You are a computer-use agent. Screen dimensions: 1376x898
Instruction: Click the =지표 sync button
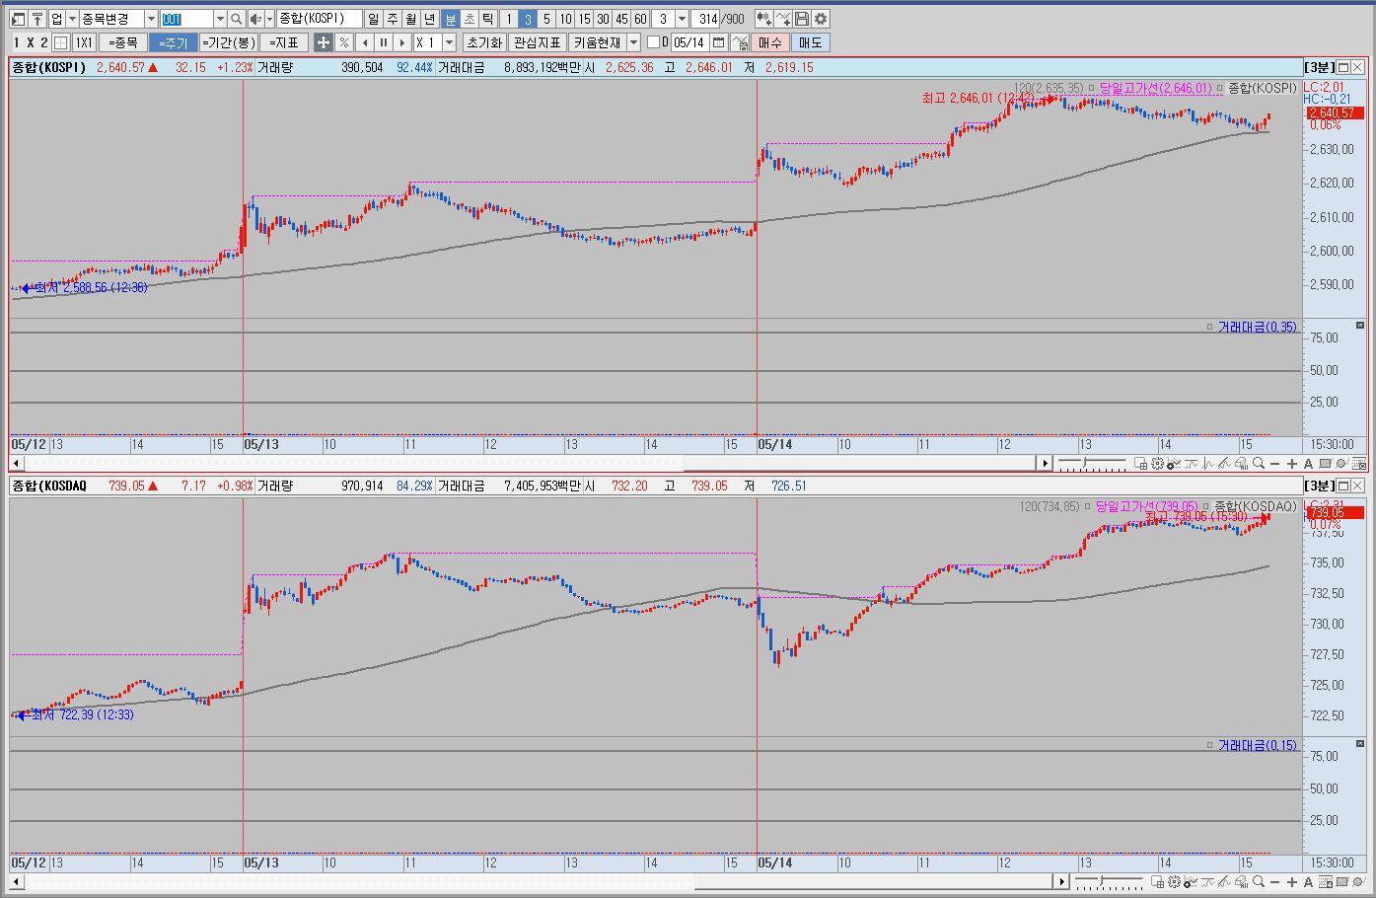[x=286, y=42]
